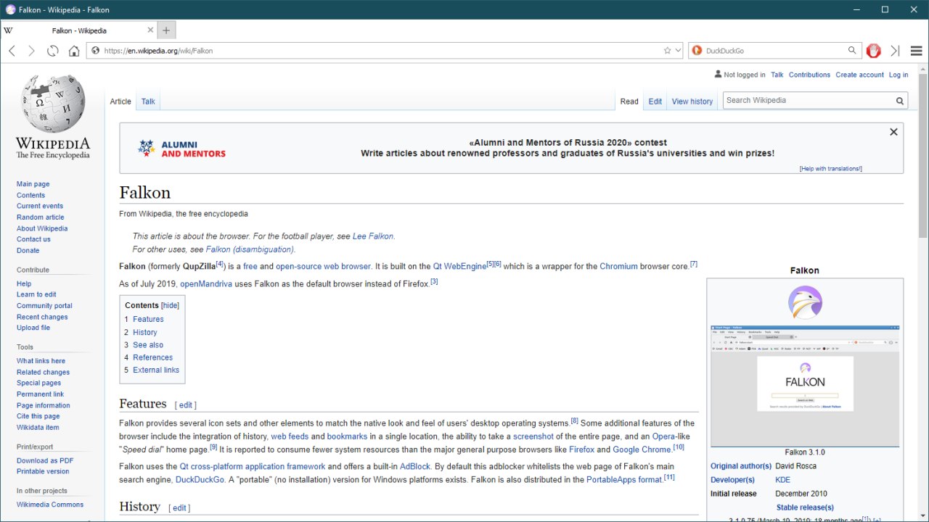Click the Alumni and Mentors logo
Viewport: 929px width, 522px height.
[x=181, y=149]
